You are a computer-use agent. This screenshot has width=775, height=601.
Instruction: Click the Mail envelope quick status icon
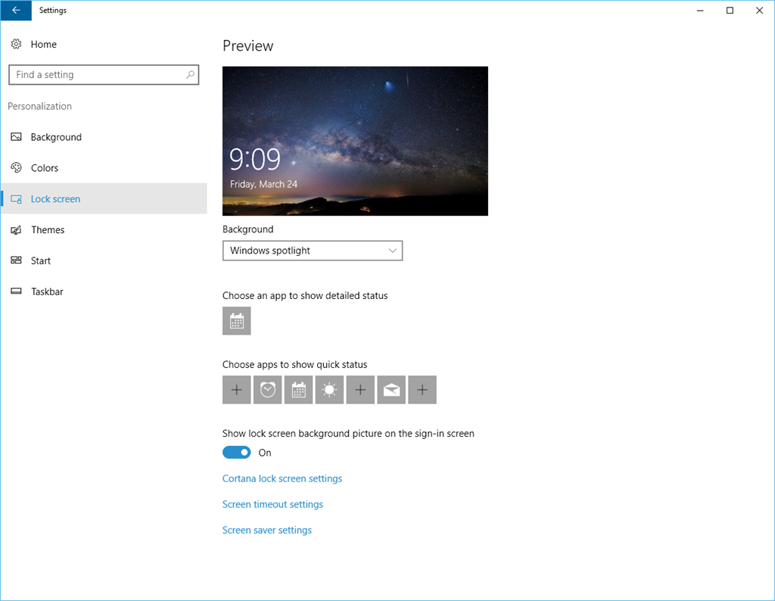click(391, 390)
